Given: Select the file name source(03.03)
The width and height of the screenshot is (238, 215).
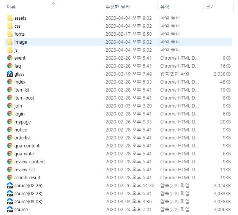Looking at the screenshot, I should pos(28,201).
